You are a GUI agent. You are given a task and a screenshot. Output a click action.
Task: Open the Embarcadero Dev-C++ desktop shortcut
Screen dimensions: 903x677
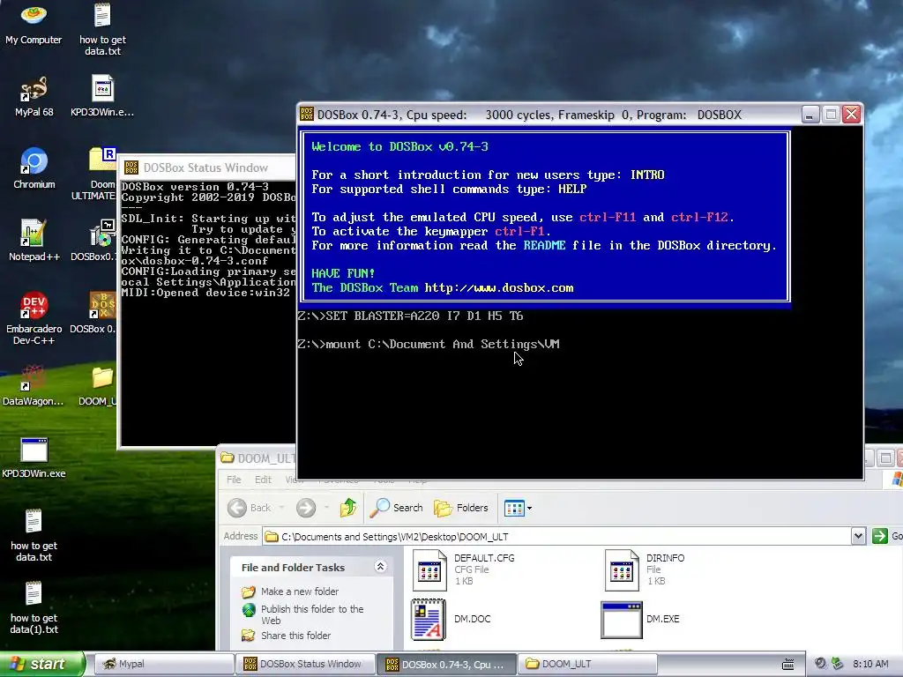coord(34,318)
